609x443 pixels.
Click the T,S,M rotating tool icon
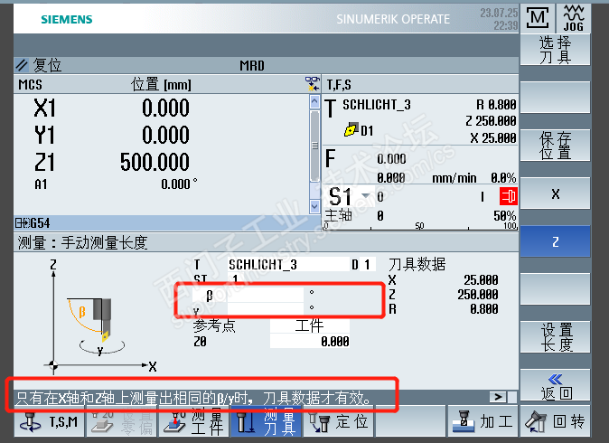click(30, 421)
